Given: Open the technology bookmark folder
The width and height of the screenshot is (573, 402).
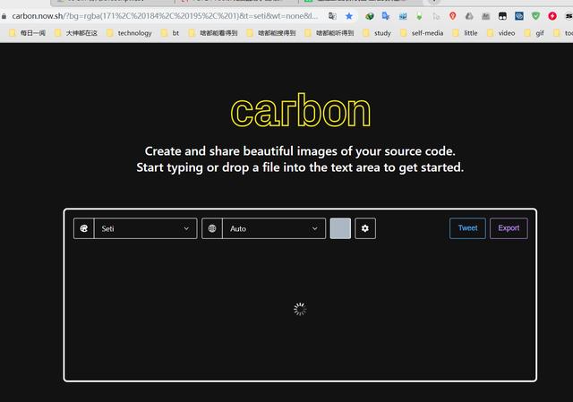Looking at the screenshot, I should 129,33.
